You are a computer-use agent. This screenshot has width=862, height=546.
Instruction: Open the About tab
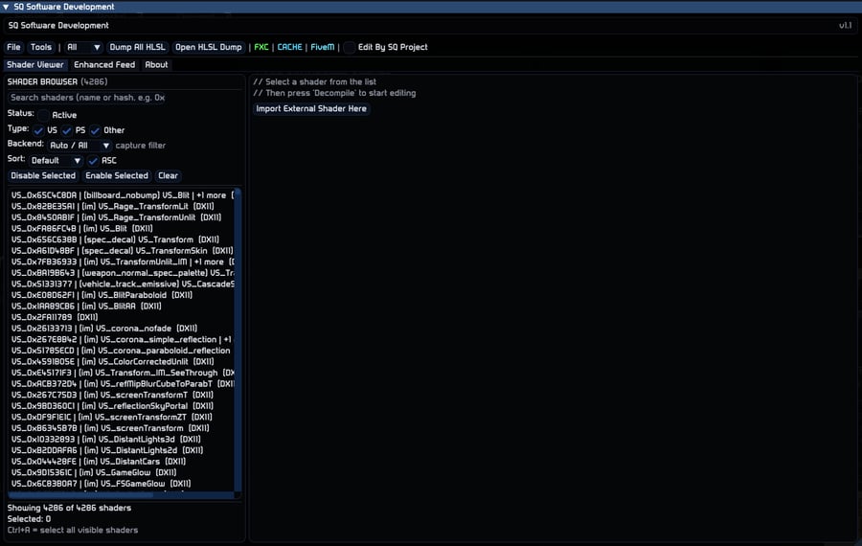click(x=156, y=65)
